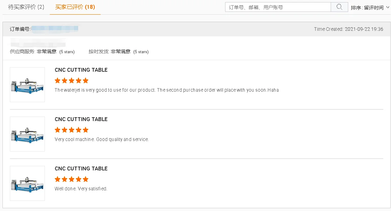Click fifth star of first review

click(x=86, y=80)
